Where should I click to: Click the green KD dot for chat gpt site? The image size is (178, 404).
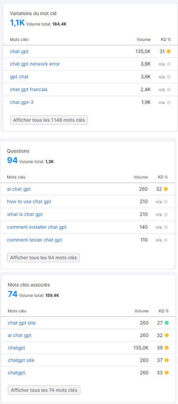click(x=167, y=323)
